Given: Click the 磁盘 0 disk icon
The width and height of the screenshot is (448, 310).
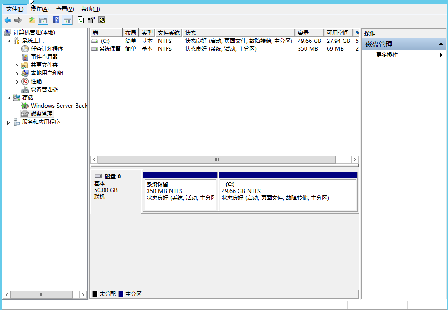Looking at the screenshot, I should 98,176.
